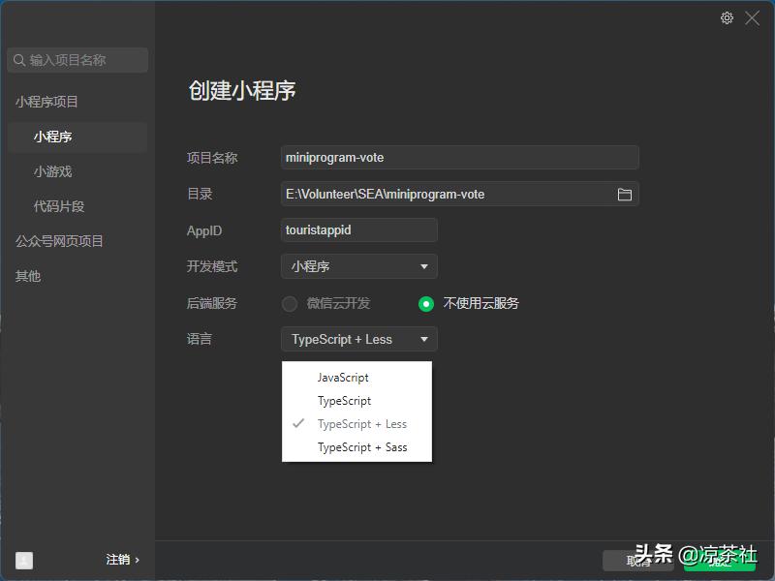
Task: Select TypeScript from the language options
Action: click(x=347, y=400)
